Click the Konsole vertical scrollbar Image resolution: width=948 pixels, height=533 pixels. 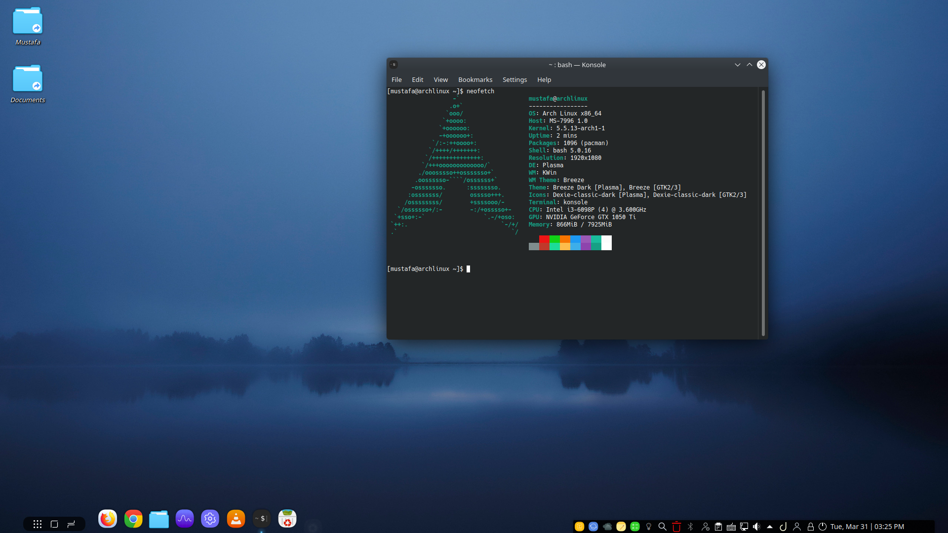click(763, 213)
